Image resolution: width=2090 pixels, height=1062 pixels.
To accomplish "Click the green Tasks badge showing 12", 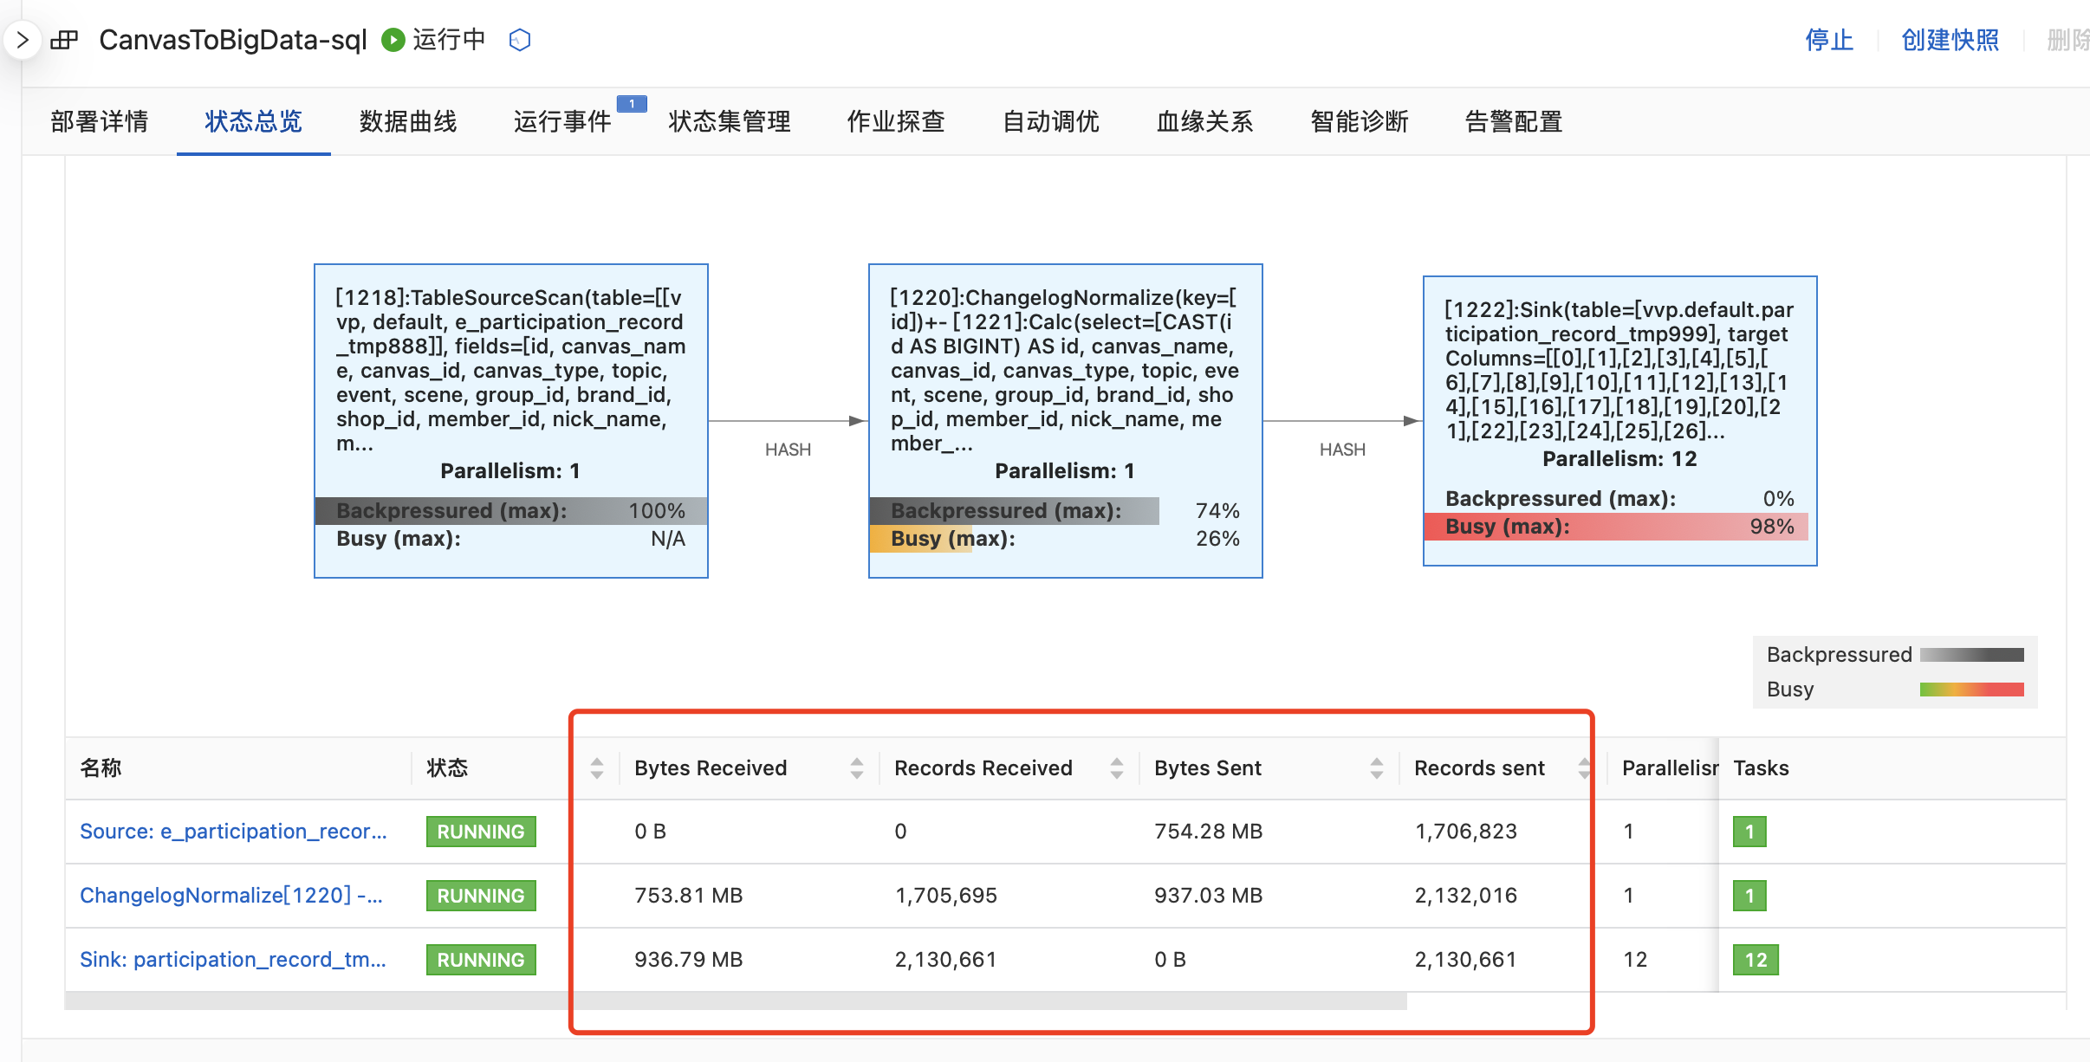I will point(1756,960).
